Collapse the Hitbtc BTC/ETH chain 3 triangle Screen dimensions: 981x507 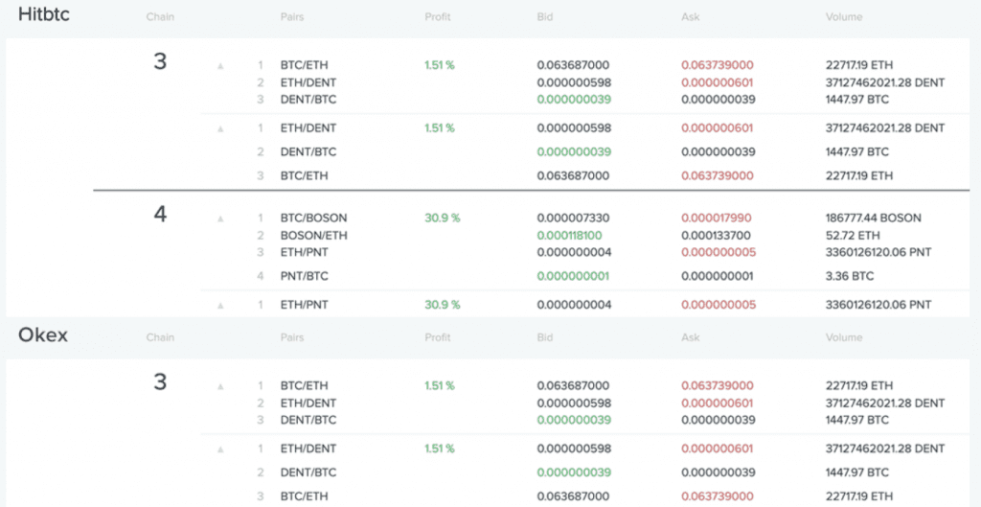[x=220, y=66]
